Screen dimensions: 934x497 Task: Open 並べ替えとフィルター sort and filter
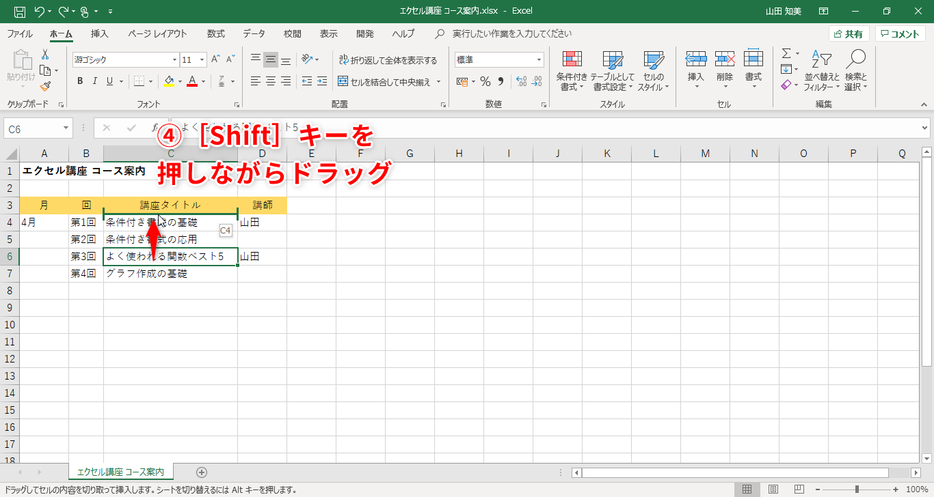pos(821,70)
